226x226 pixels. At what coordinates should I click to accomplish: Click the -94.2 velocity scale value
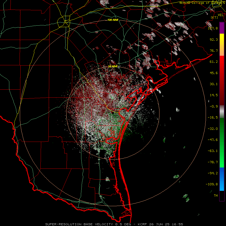click(x=213, y=173)
